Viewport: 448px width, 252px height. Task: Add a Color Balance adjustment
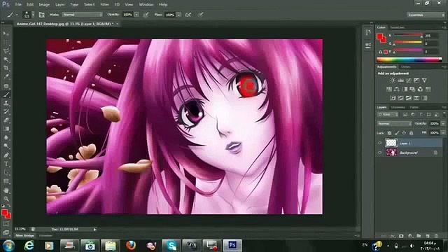pos(397,90)
